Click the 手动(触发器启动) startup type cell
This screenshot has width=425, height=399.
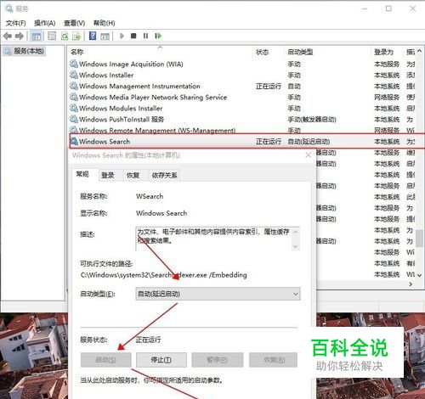[312, 120]
